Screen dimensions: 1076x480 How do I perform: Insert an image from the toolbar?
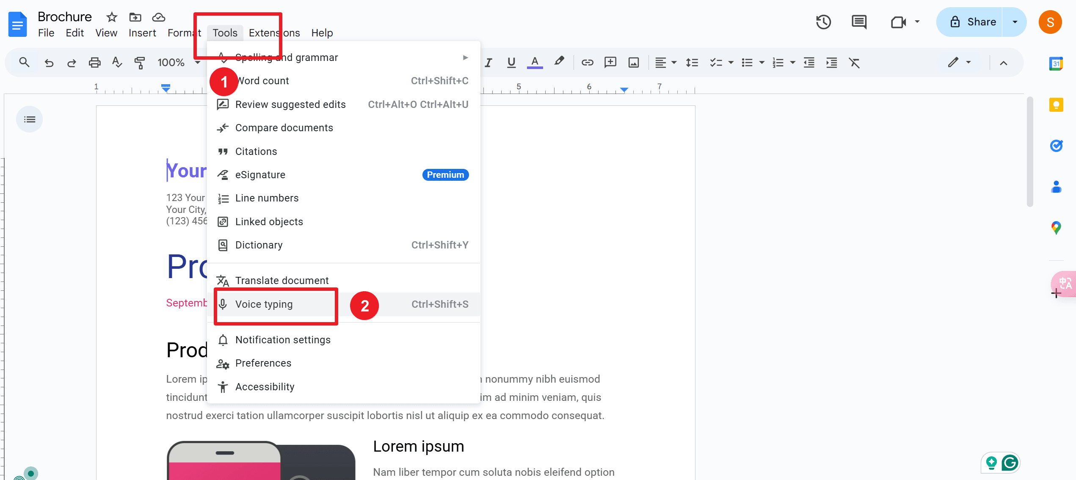pyautogui.click(x=634, y=62)
